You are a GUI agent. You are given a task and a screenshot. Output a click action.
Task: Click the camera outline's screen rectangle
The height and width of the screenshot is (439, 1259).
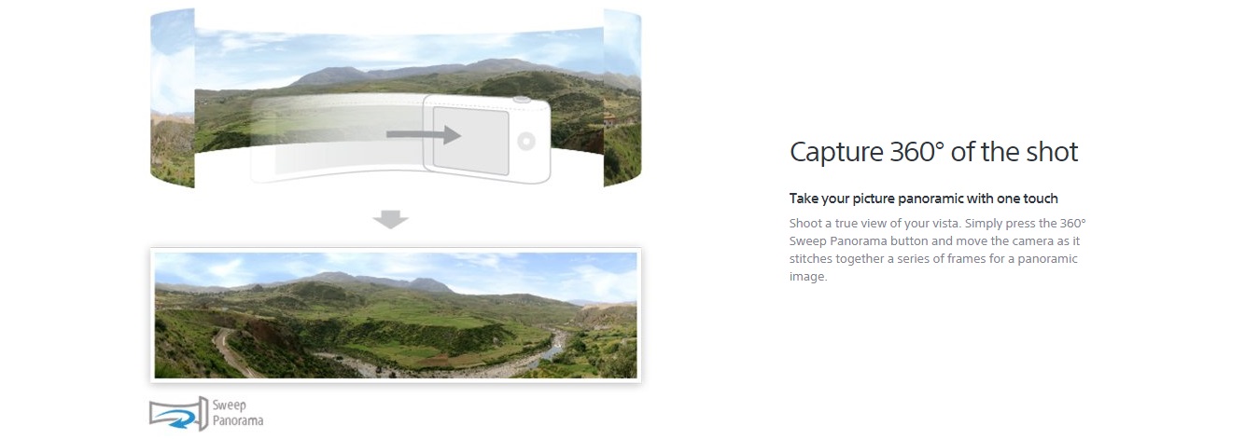point(470,139)
